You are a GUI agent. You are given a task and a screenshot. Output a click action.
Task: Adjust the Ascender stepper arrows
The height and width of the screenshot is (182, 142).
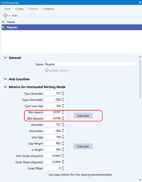(63, 124)
